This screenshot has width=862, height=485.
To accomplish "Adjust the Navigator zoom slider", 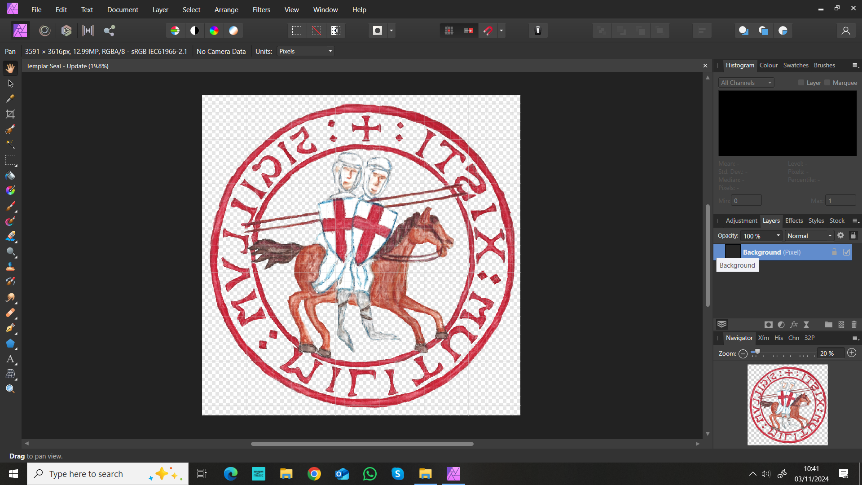I will [757, 353].
